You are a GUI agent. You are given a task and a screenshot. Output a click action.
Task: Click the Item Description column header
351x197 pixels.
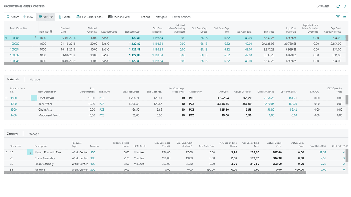47,92
